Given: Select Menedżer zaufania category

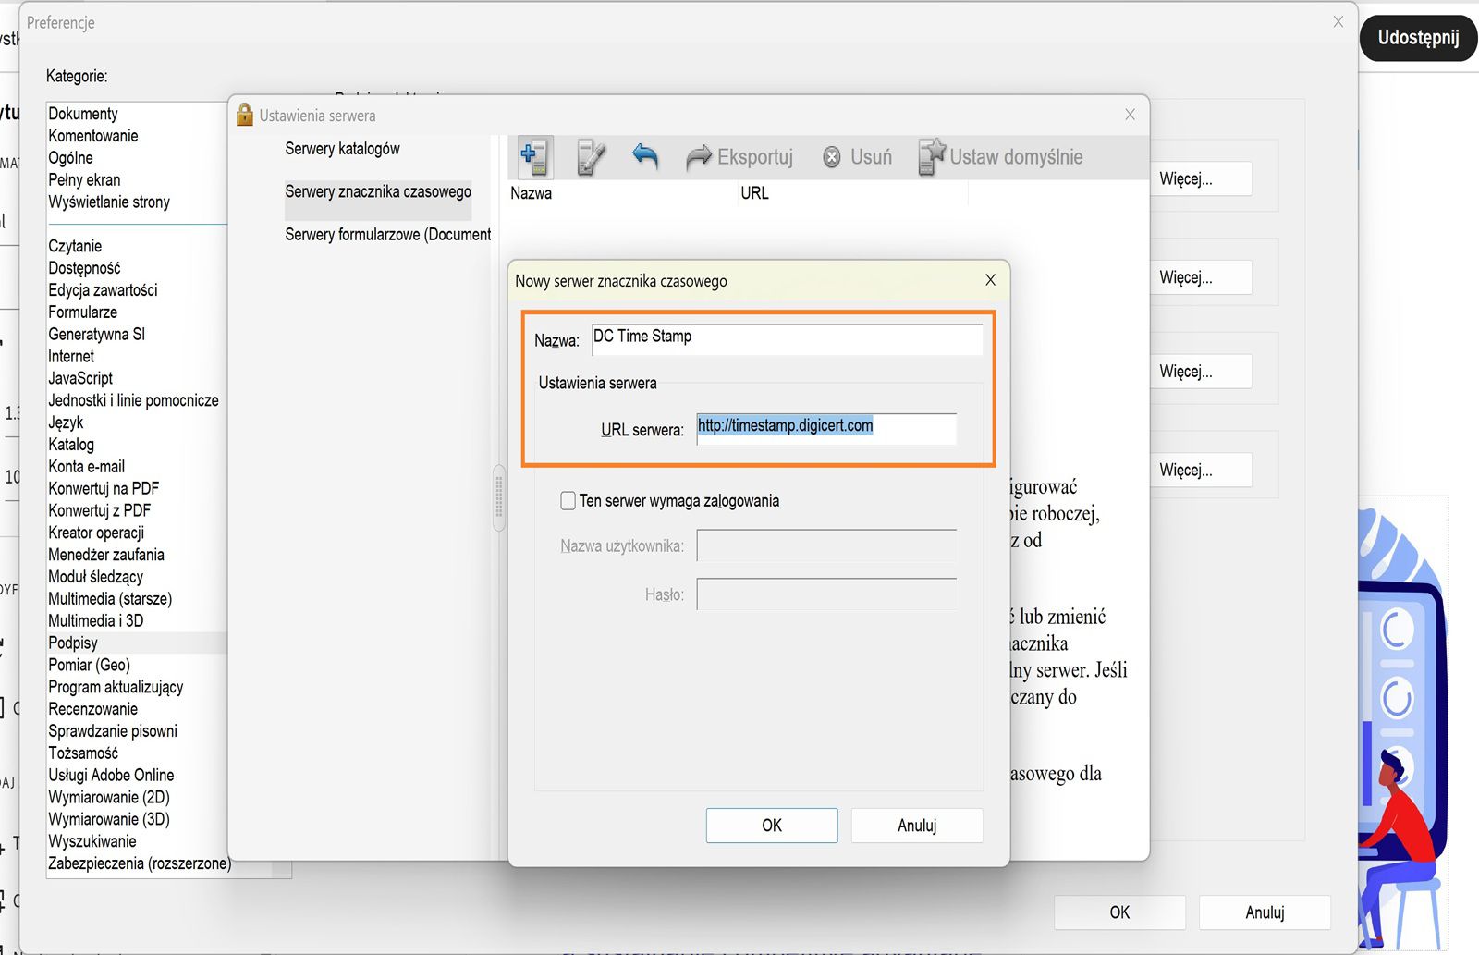Looking at the screenshot, I should 106,556.
